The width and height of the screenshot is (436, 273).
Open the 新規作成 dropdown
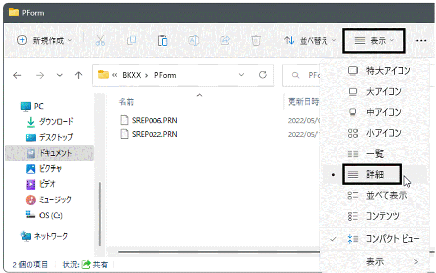pyautogui.click(x=45, y=40)
